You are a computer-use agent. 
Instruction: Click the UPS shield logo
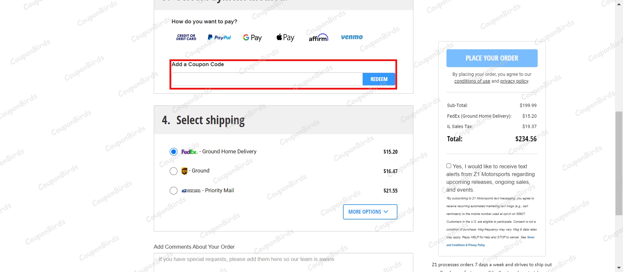point(184,171)
